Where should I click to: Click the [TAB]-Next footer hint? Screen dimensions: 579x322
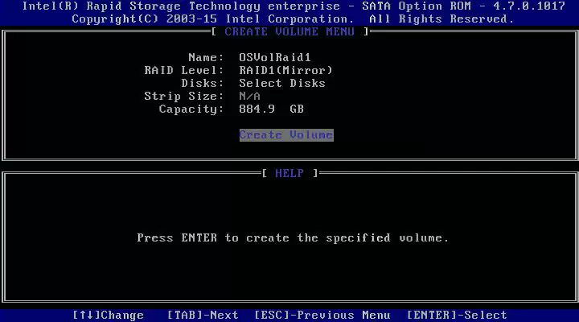[203, 315]
